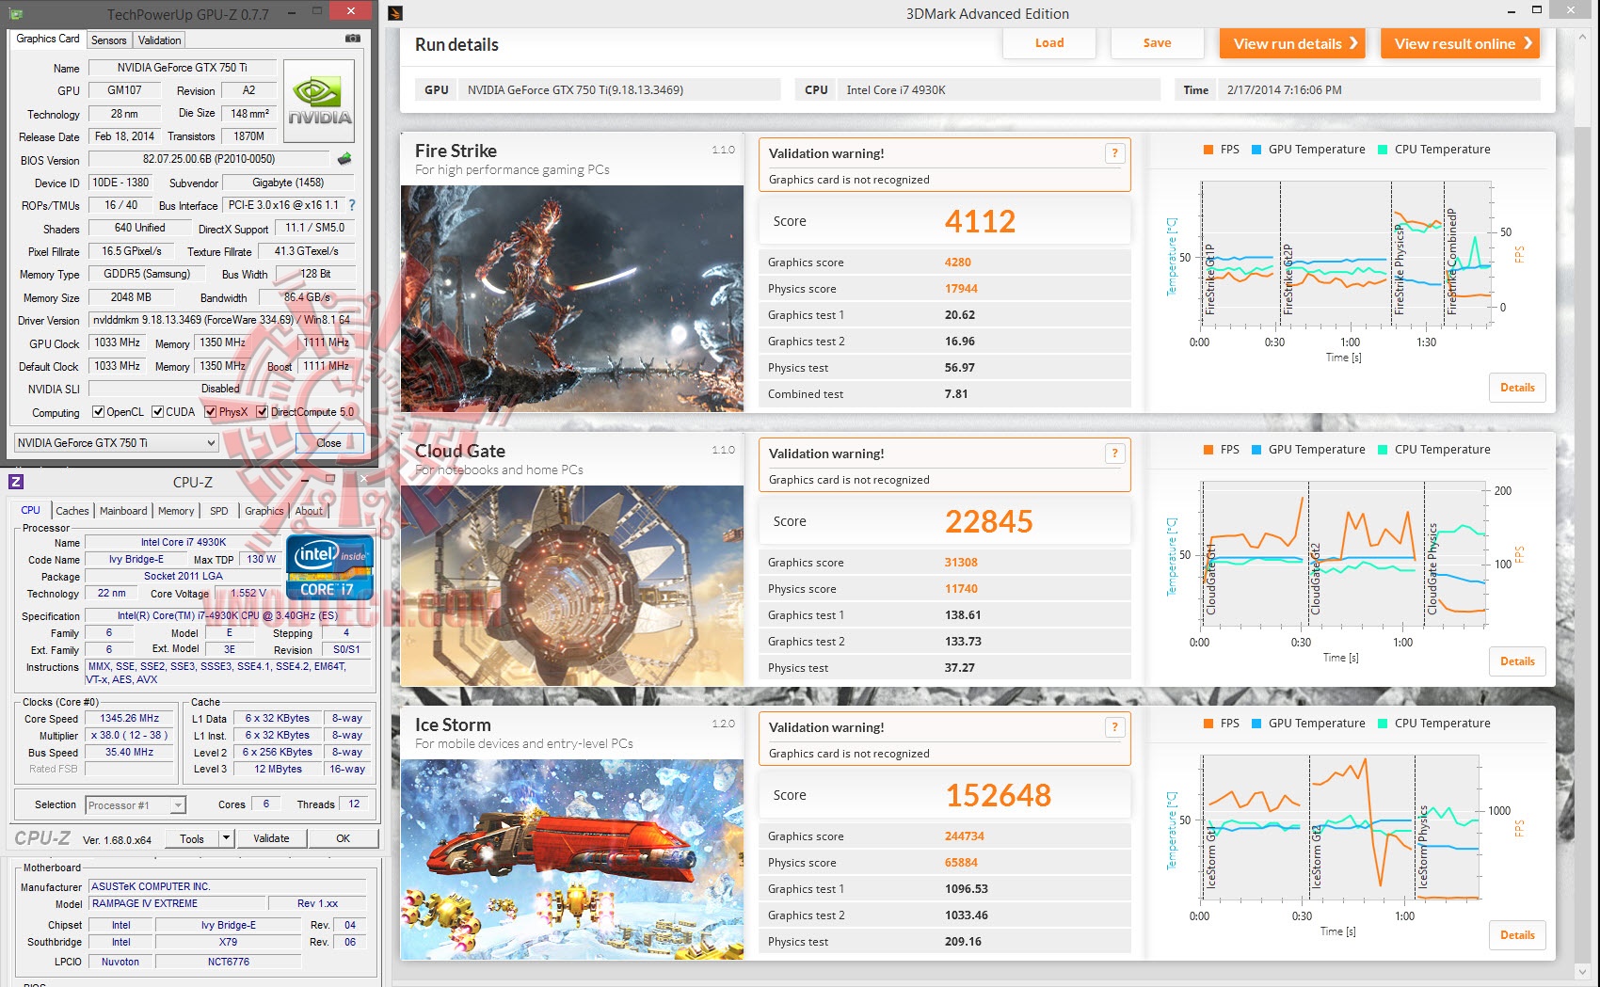1600x987 pixels.
Task: Click the Bus Interface question mark in GPU-Z
Action: [x=352, y=205]
